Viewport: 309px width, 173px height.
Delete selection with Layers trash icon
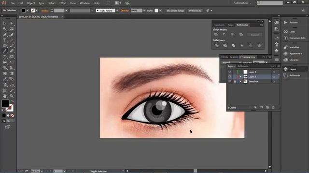click(x=273, y=108)
